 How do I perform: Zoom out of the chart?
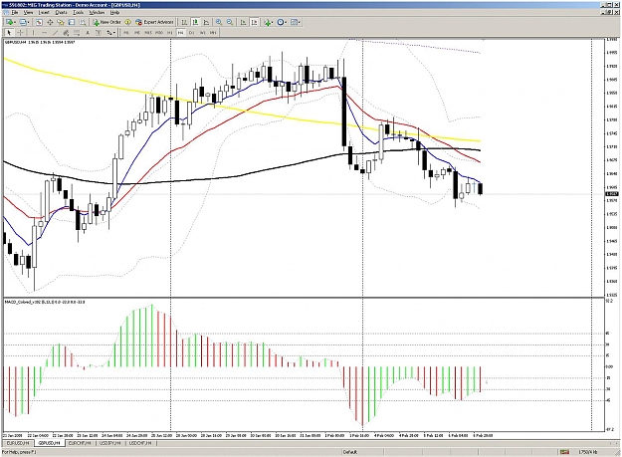(230, 22)
